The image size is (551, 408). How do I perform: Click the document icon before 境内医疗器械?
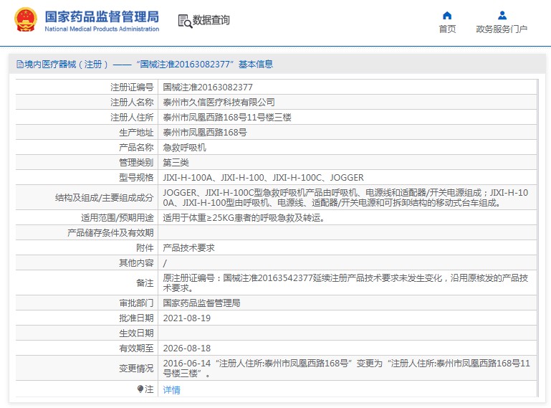[20, 65]
